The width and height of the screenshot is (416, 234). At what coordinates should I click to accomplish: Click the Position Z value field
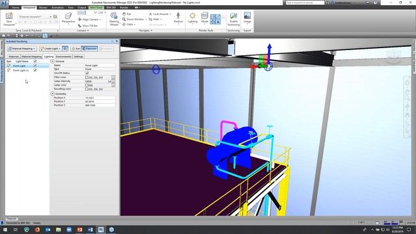pos(99,105)
